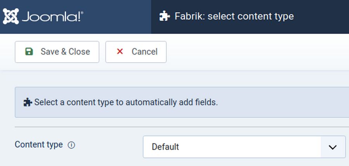Click the 'Default' value in the dropdown
The height and width of the screenshot is (166, 349).
[x=166, y=147]
